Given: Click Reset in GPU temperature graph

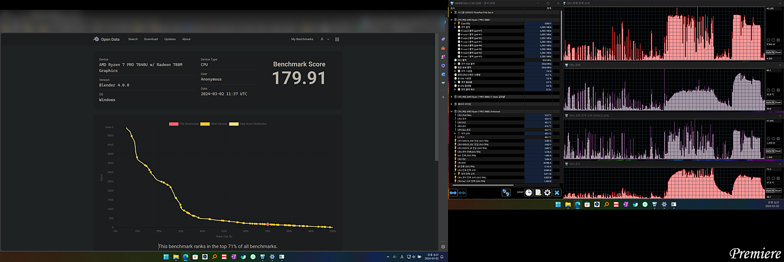Looking at the screenshot, I should (x=778, y=191).
